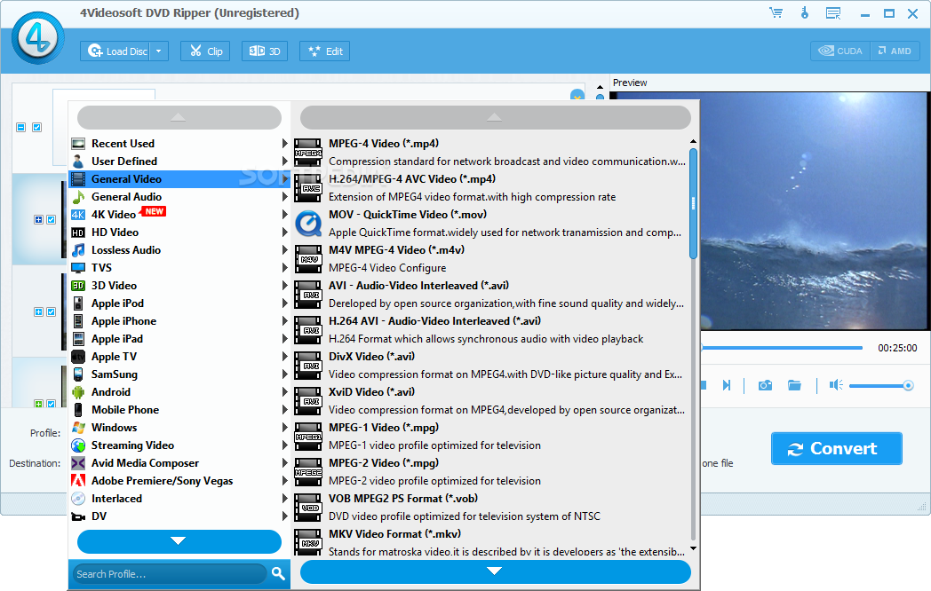Select the MPEG-4 Video film icon

click(x=308, y=153)
